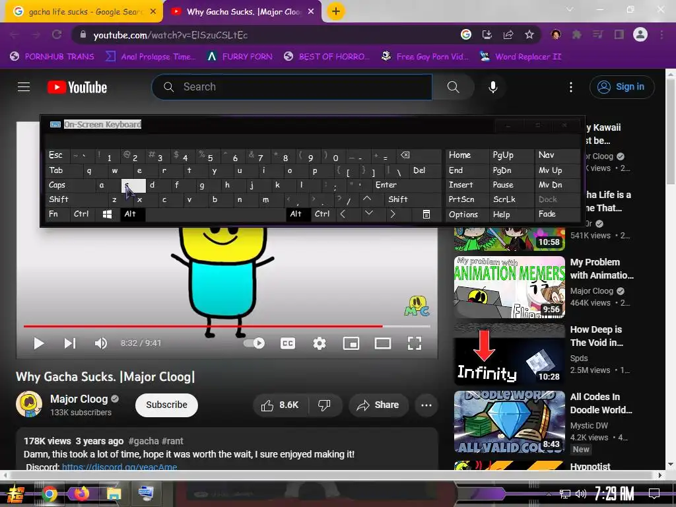The image size is (676, 507).
Task: Subscribe to Major Cloog
Action: pyautogui.click(x=166, y=405)
